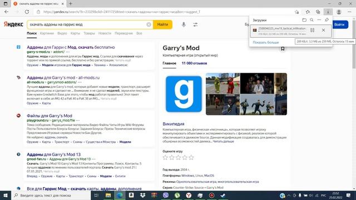This screenshot has width=356, height=200.
Task: Select the Главное tab in Garry's Mod card
Action: (x=169, y=63)
